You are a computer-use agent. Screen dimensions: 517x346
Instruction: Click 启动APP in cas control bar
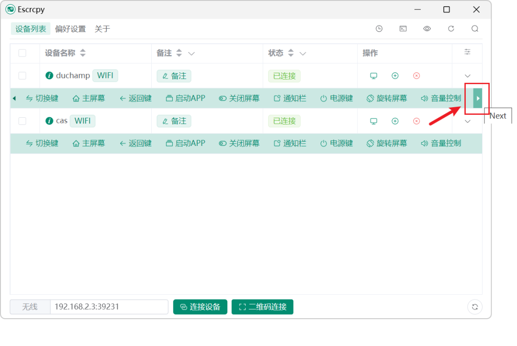185,144
